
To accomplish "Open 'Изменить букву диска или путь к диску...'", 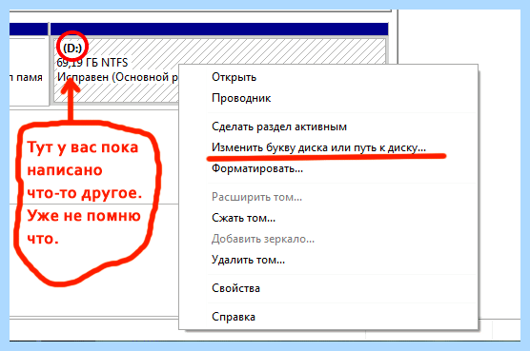I will pyautogui.click(x=328, y=147).
